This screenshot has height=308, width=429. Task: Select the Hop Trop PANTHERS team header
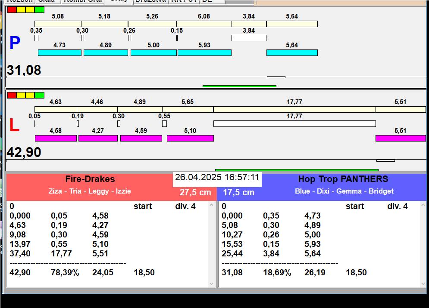pyautogui.click(x=343, y=179)
